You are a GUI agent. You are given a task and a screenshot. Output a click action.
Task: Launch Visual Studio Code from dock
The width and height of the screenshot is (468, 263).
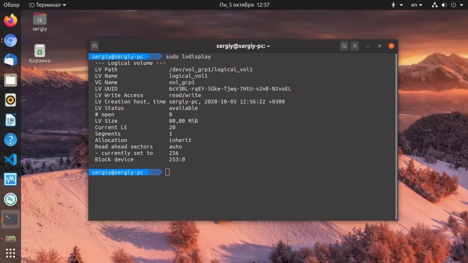point(11,160)
